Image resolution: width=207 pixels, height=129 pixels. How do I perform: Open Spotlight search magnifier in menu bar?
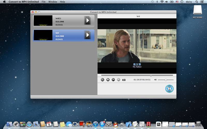[x=197, y=2]
